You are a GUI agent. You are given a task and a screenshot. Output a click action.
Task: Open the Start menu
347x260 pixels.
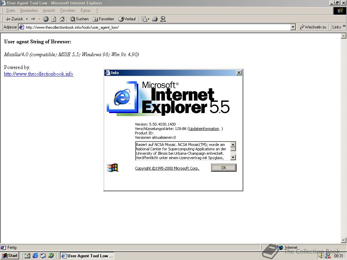click(9, 256)
